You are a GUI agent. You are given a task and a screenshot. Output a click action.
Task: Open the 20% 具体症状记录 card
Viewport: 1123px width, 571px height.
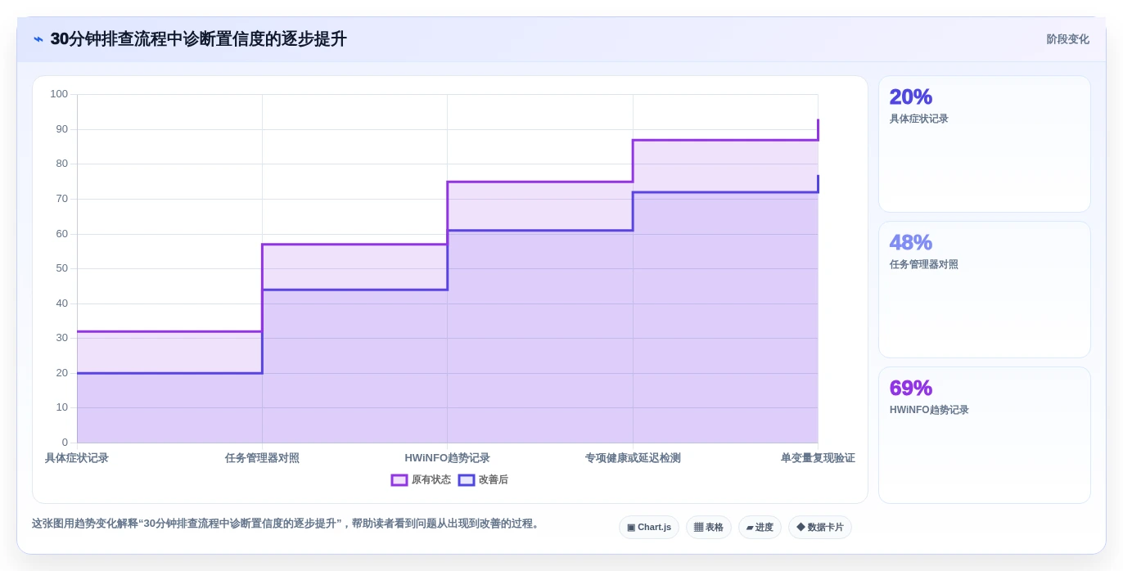point(985,144)
